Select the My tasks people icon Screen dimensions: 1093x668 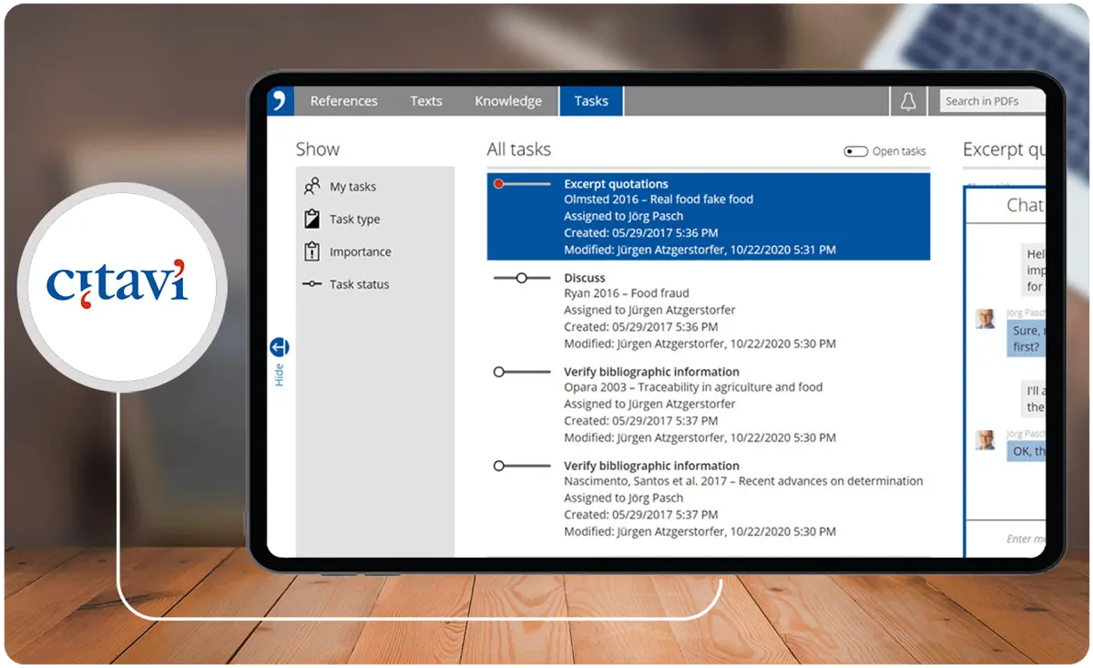312,187
